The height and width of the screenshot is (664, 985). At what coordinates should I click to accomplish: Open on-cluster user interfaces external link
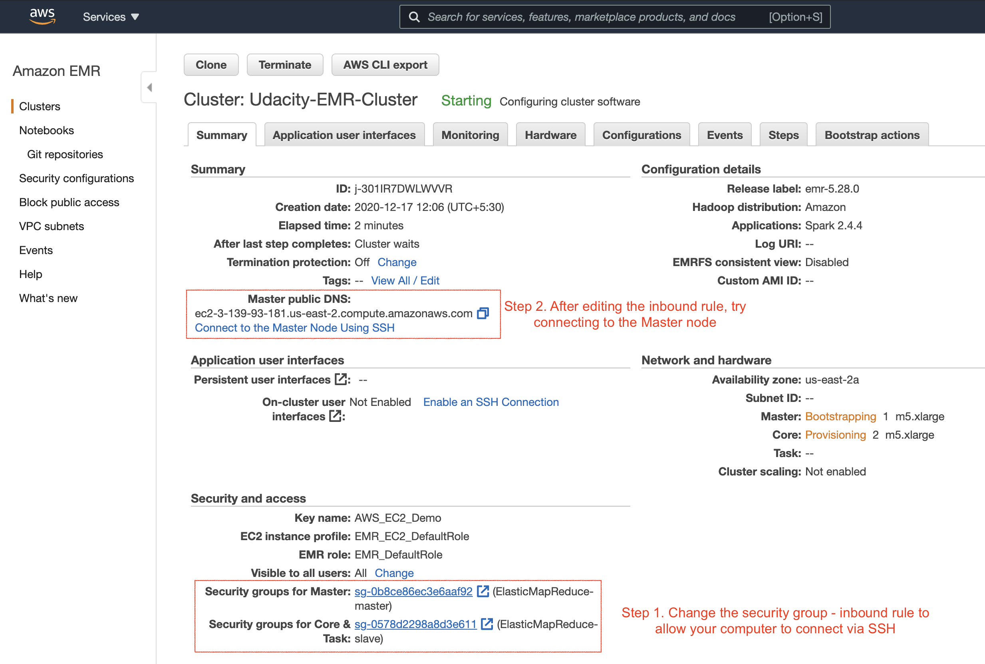click(x=335, y=416)
